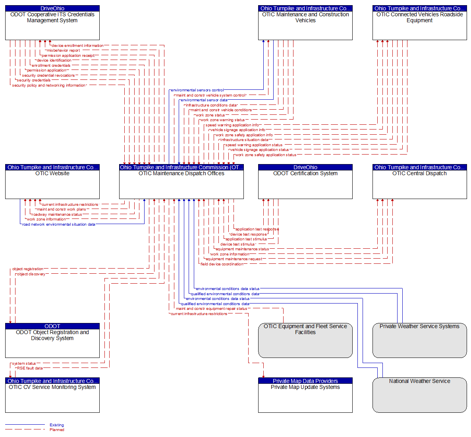The width and height of the screenshot is (471, 437).
Task: Select the 'object registration' flow label
Action: pos(28,269)
